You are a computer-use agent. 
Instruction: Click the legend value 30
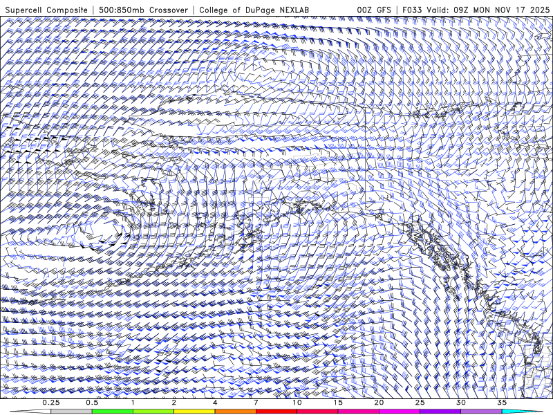(460, 403)
